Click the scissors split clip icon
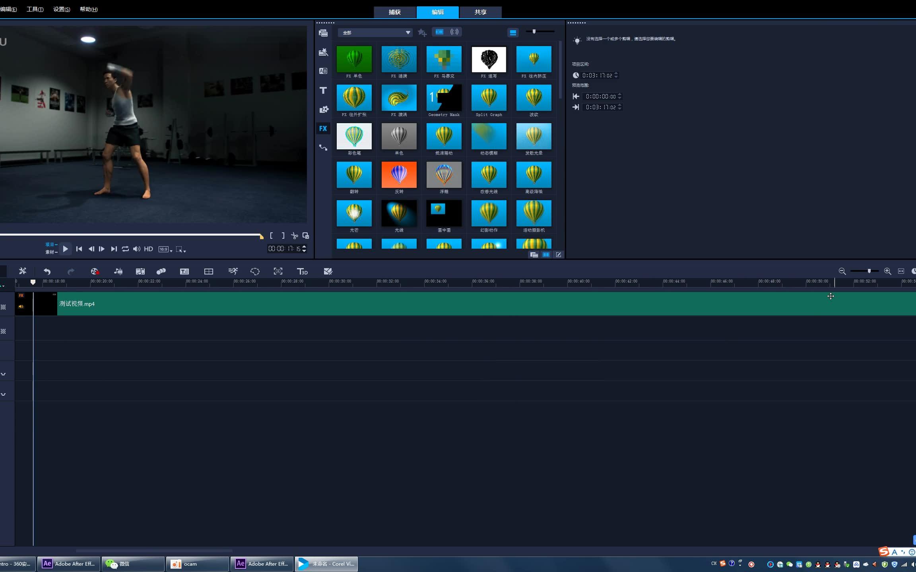Viewport: 916px width, 572px height. [x=294, y=236]
